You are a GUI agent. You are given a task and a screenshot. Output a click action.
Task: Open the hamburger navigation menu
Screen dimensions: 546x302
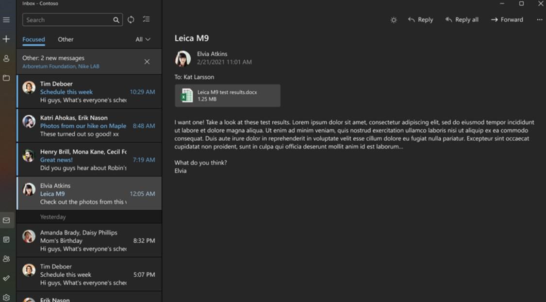point(6,20)
